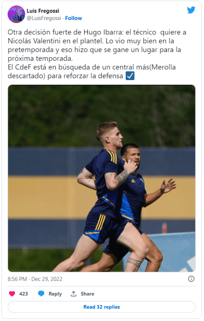The image size is (204, 321).
Task: Click the blue checkmark emoji in tweet
Action: tap(130, 76)
